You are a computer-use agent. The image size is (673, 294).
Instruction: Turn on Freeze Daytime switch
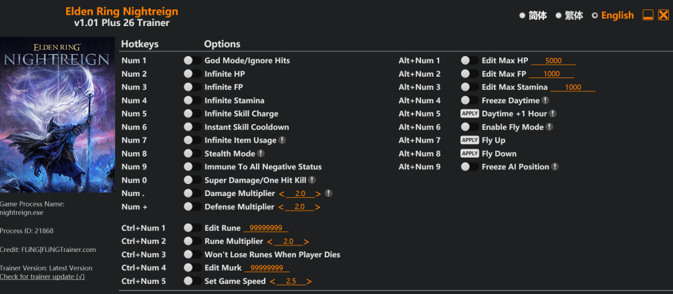coord(470,100)
